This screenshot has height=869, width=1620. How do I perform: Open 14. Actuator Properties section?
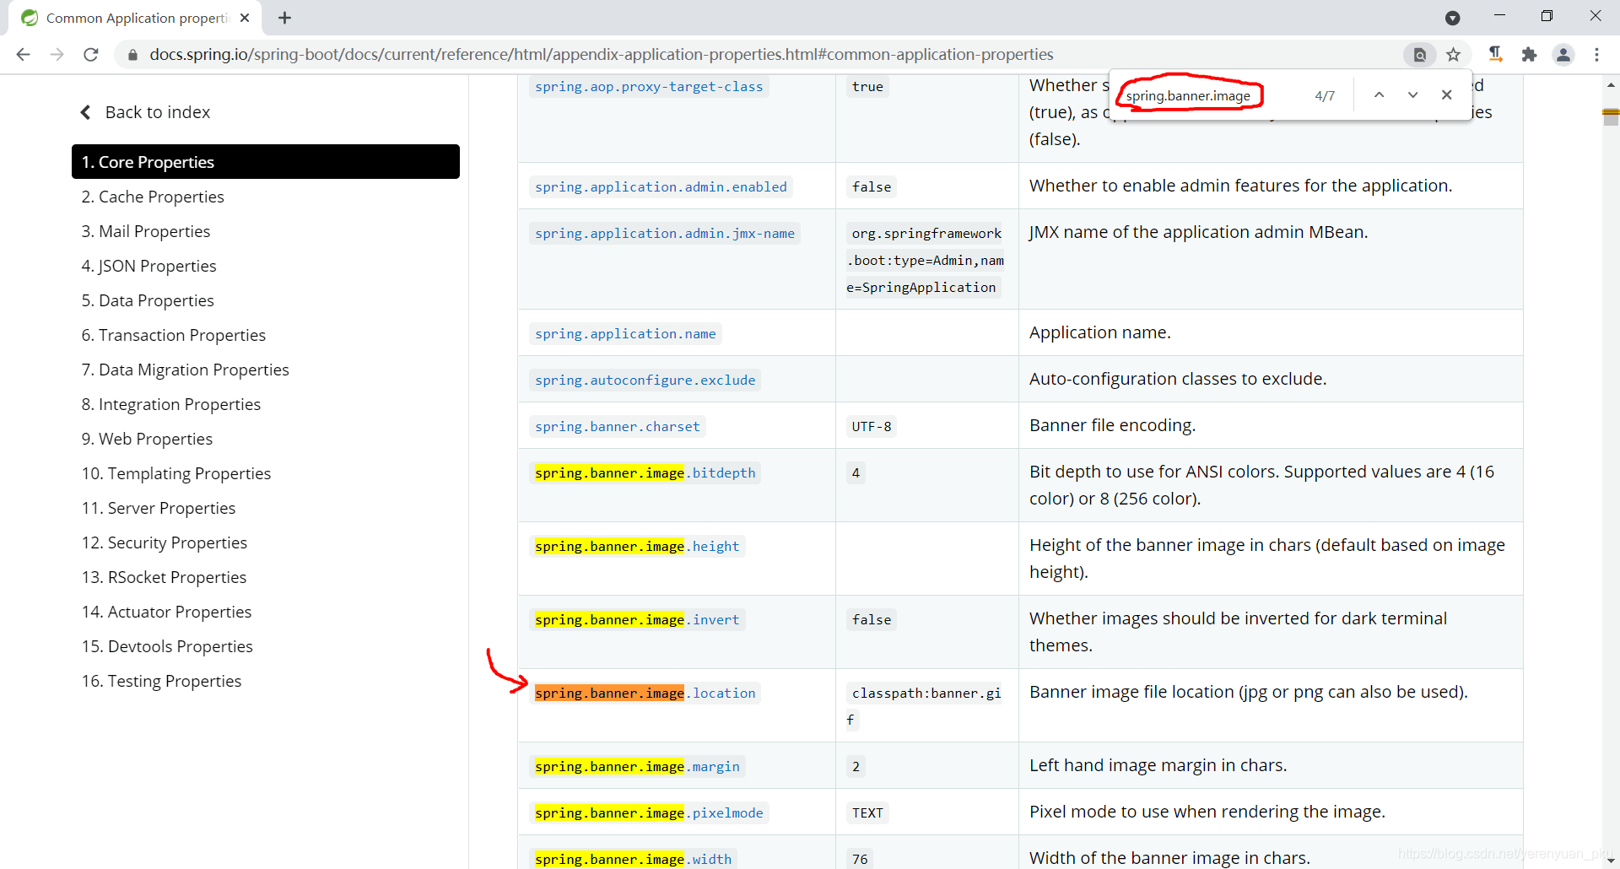pos(166,612)
